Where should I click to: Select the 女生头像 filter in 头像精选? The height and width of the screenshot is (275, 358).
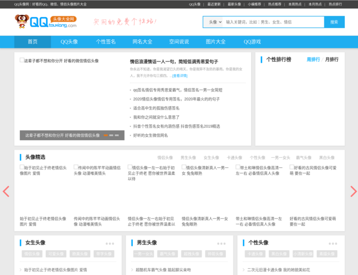pyautogui.click(x=211, y=157)
